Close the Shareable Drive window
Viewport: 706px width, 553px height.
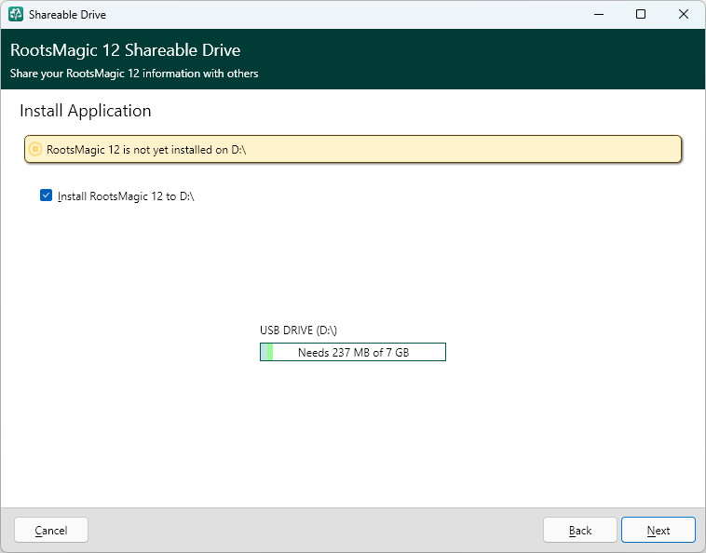pyautogui.click(x=683, y=14)
